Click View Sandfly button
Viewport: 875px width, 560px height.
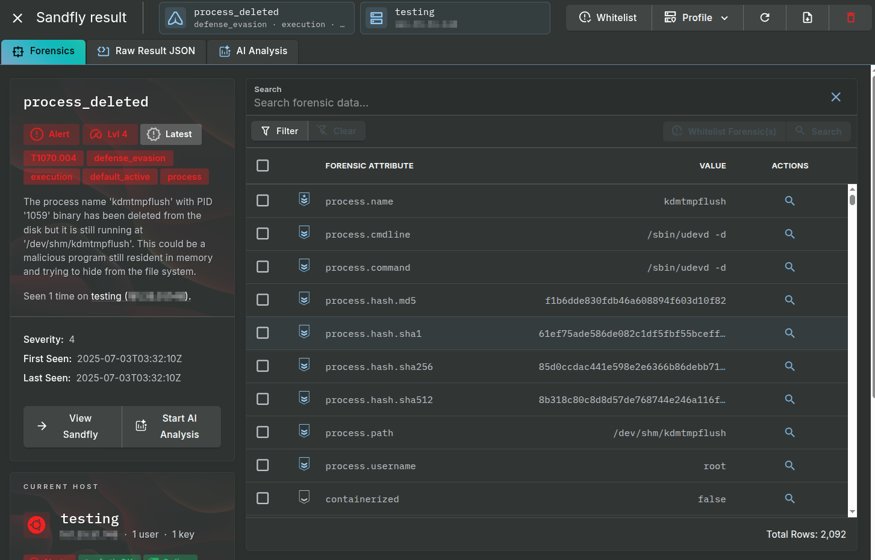tap(73, 426)
